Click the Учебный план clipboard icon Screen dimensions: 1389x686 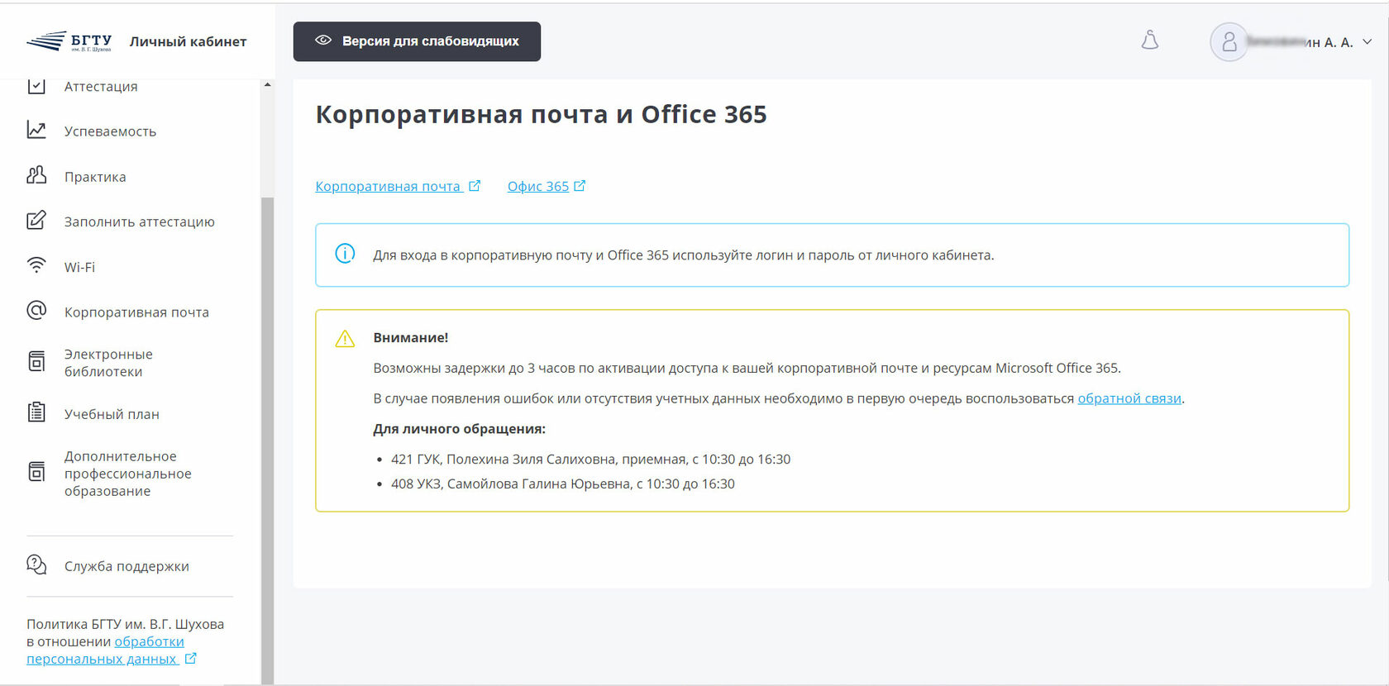pos(36,412)
